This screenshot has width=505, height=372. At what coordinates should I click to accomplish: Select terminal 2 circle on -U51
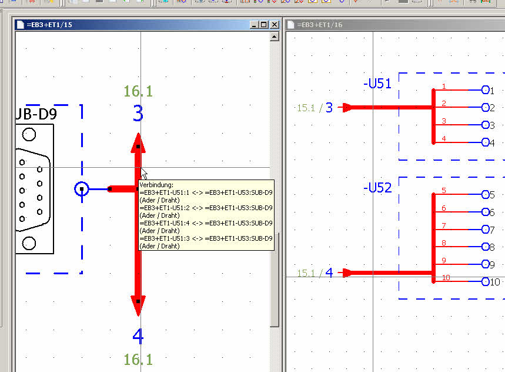pos(486,107)
